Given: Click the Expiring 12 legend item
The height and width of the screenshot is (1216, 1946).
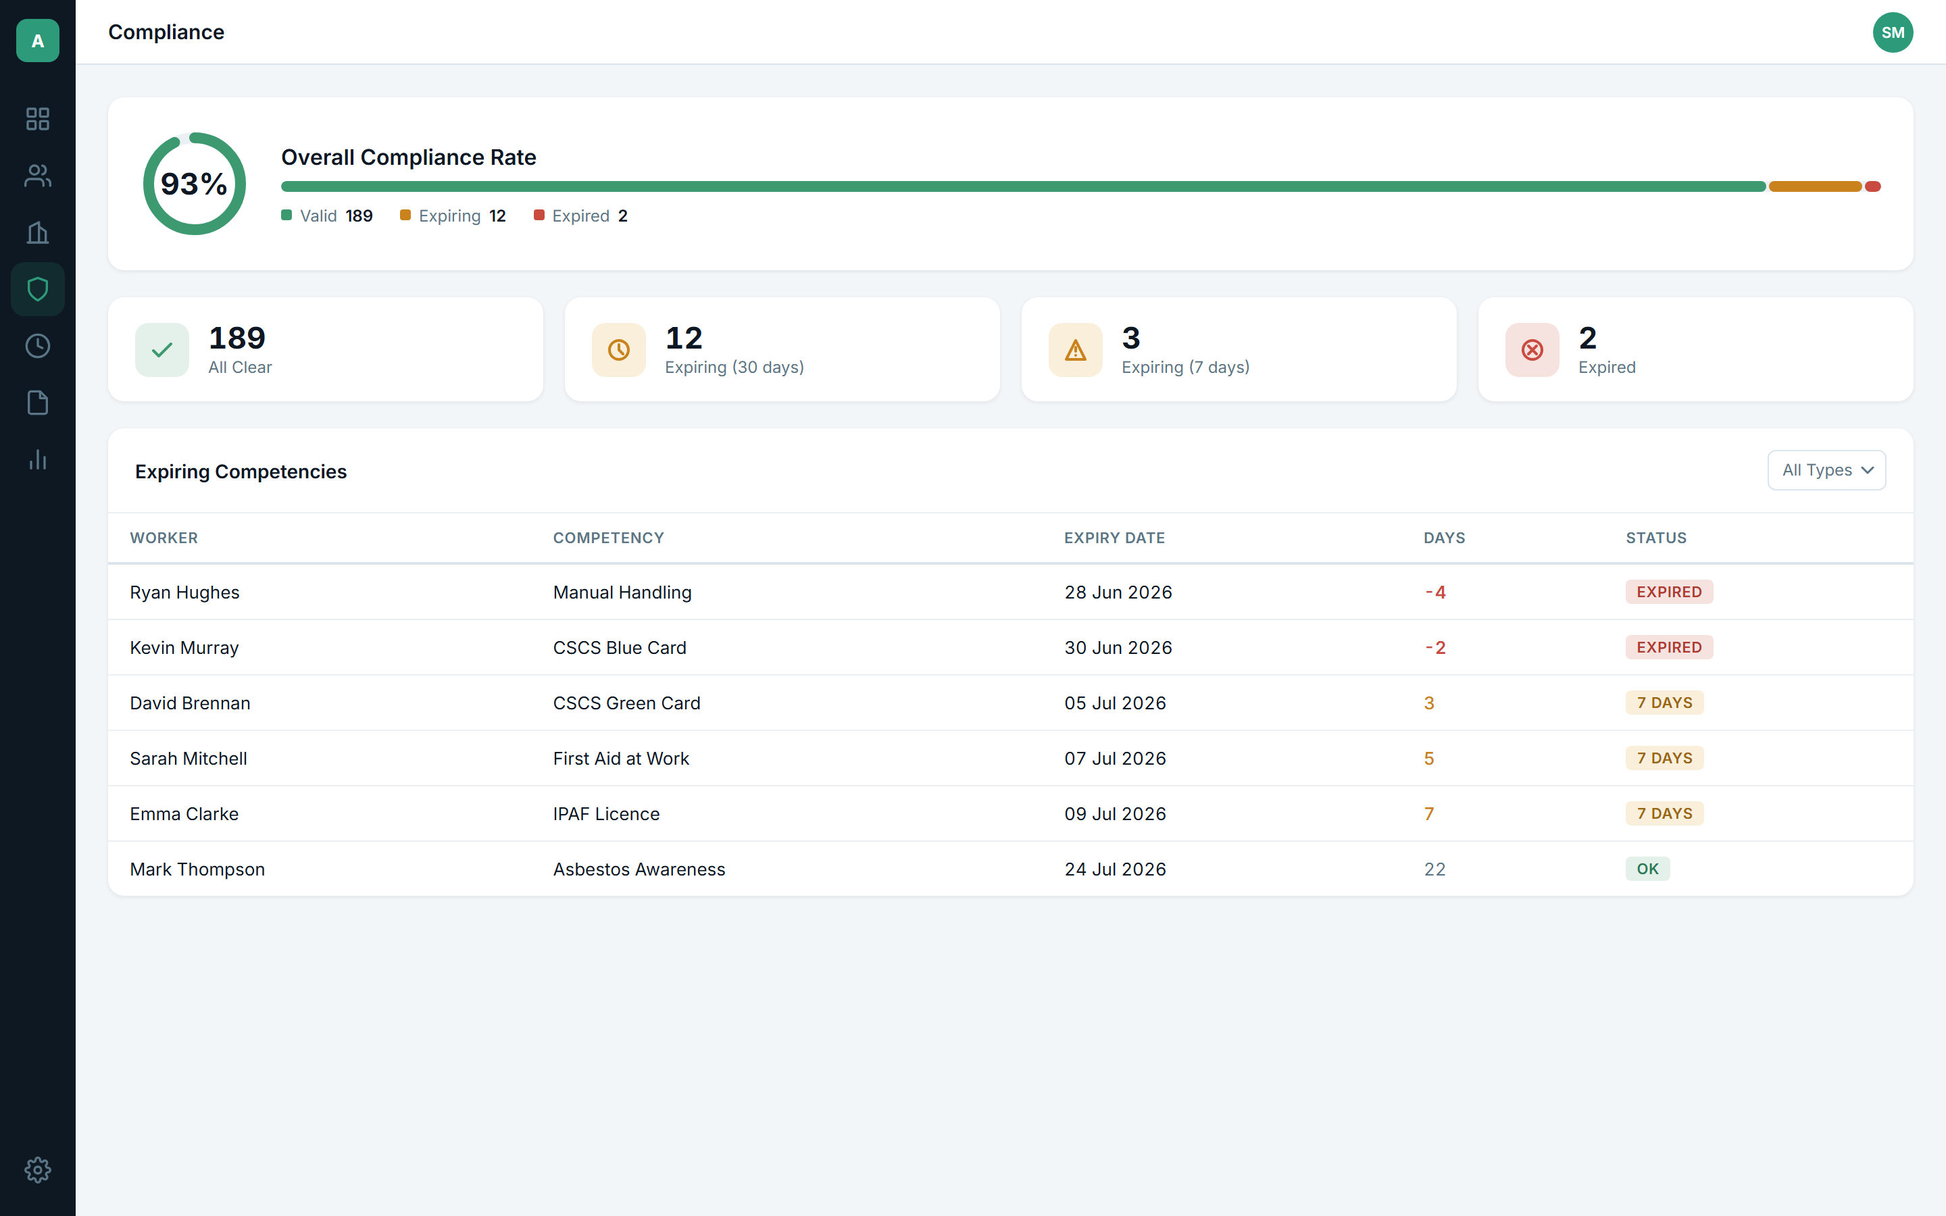Looking at the screenshot, I should tap(453, 216).
